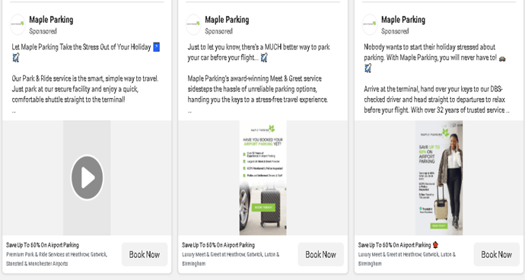Open Maple Parking avatar in middle ad
This screenshot has height=280, width=525.
(x=193, y=24)
